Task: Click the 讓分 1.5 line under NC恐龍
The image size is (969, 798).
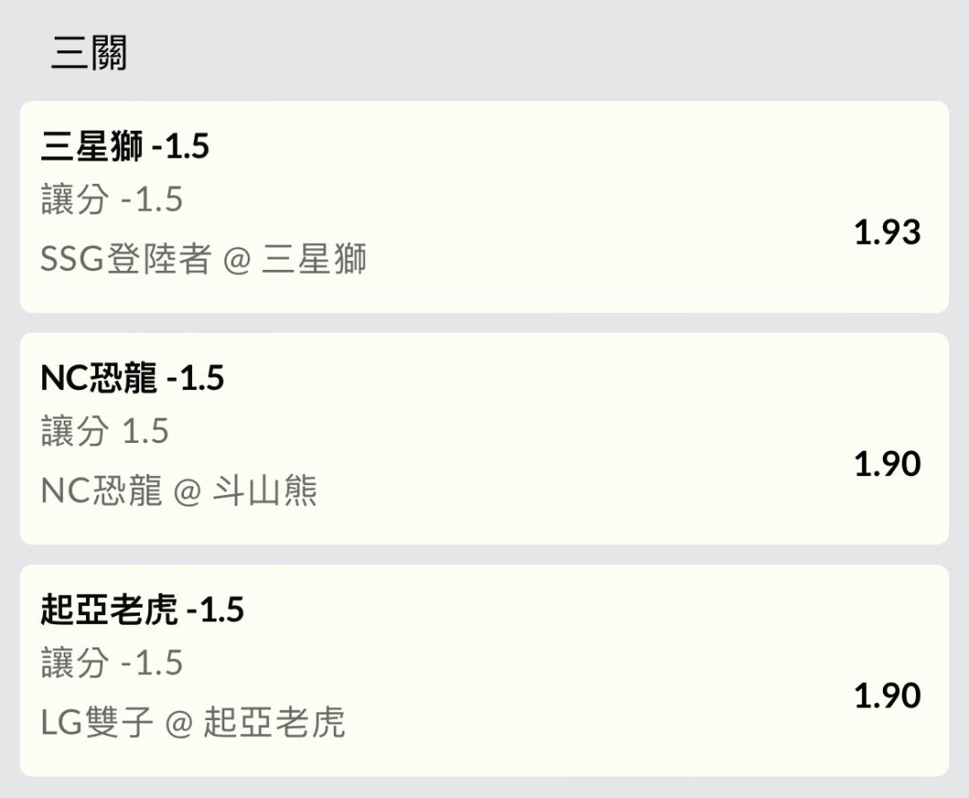Action: pos(105,430)
